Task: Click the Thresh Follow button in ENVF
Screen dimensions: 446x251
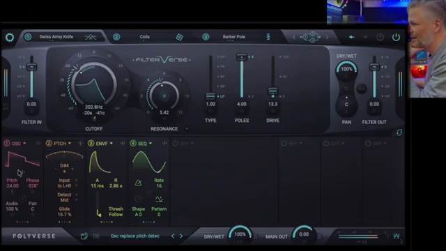Action: pyautogui.click(x=116, y=212)
